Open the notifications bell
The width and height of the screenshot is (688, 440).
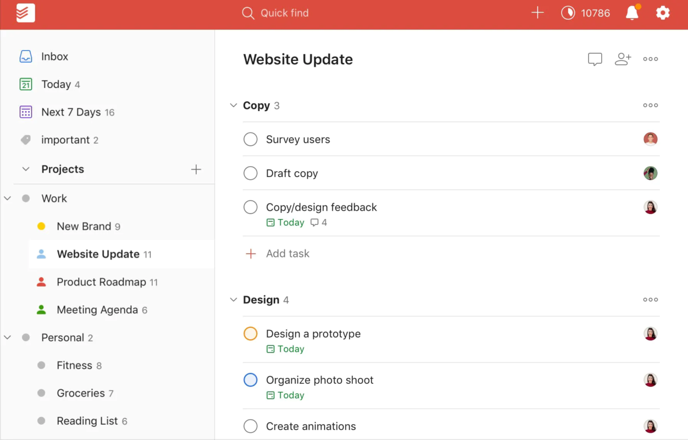point(632,13)
